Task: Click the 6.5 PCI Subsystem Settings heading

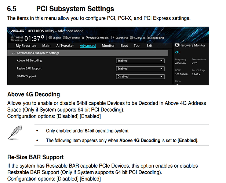Action: 61,9
